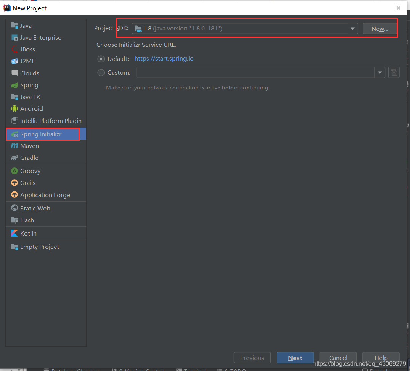Click the red JBoss icon
This screenshot has width=410, height=371.
pos(14,49)
